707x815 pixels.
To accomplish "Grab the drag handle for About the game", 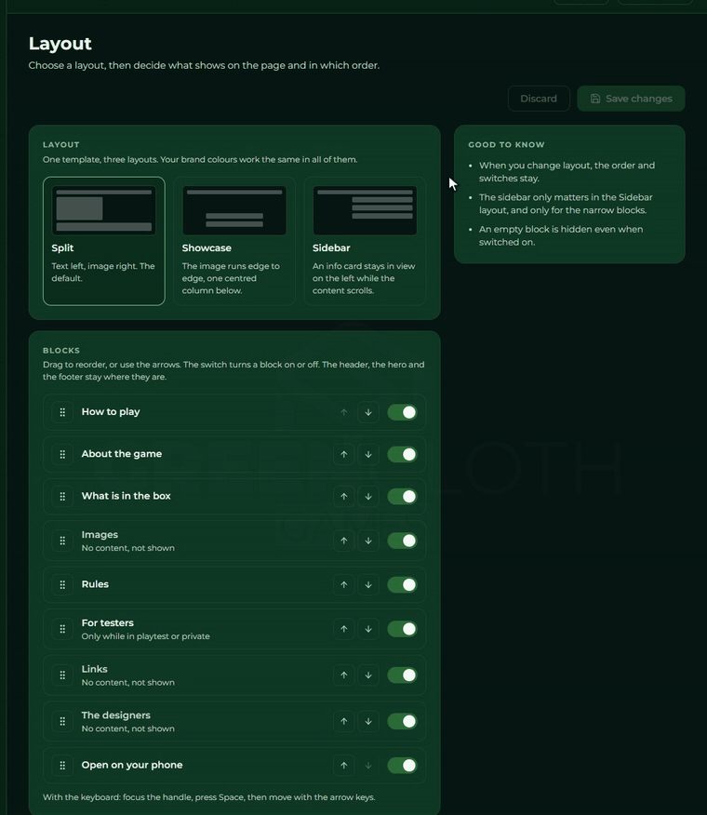I will [x=62, y=454].
